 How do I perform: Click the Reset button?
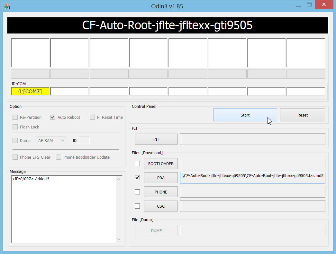(302, 115)
